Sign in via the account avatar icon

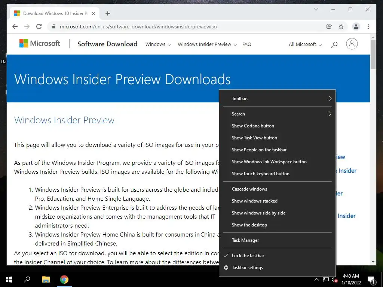pyautogui.click(x=352, y=44)
